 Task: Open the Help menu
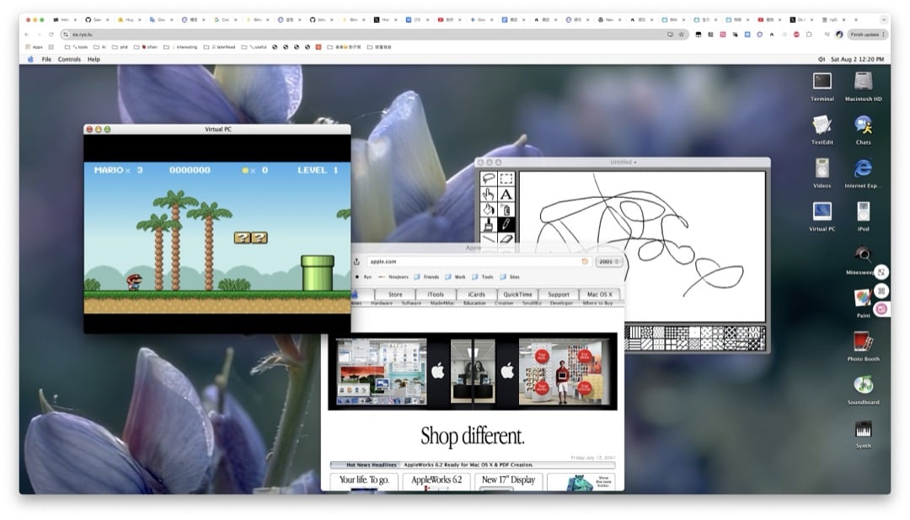coord(94,59)
